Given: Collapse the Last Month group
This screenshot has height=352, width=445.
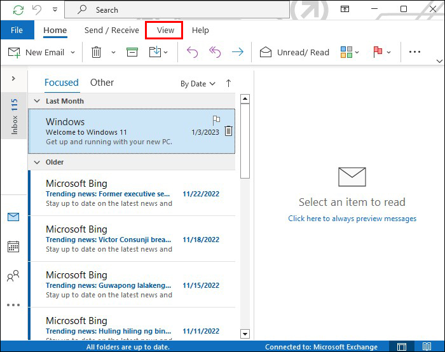Looking at the screenshot, I should (x=37, y=101).
